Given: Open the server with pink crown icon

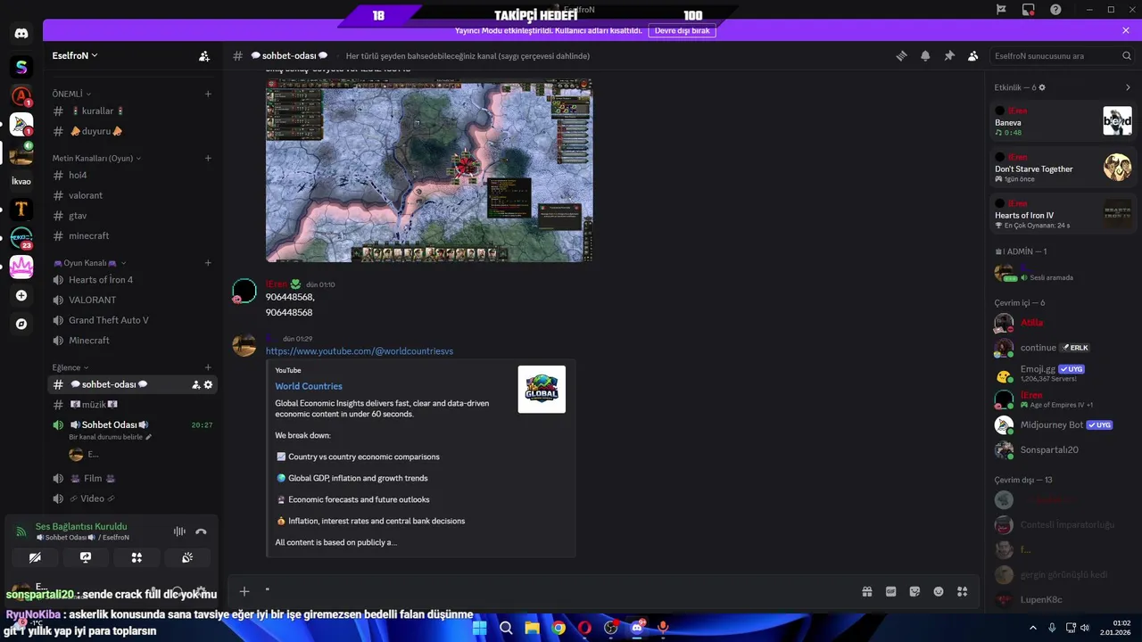Looking at the screenshot, I should [21, 267].
